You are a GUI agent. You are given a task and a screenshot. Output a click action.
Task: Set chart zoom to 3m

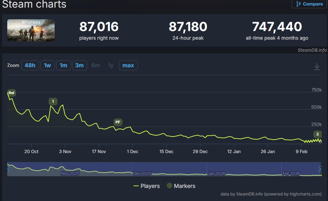click(79, 65)
